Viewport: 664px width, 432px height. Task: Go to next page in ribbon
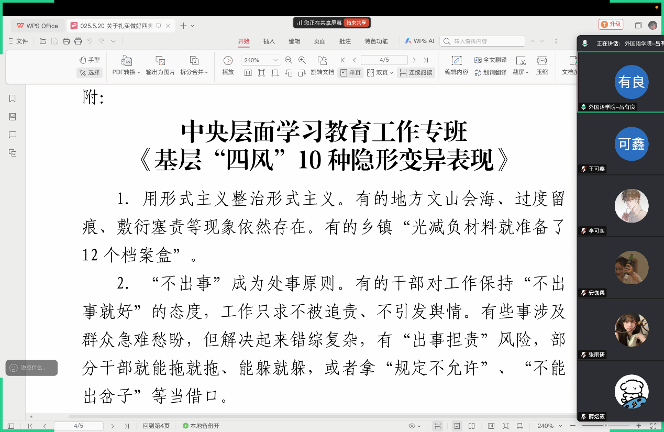point(414,60)
